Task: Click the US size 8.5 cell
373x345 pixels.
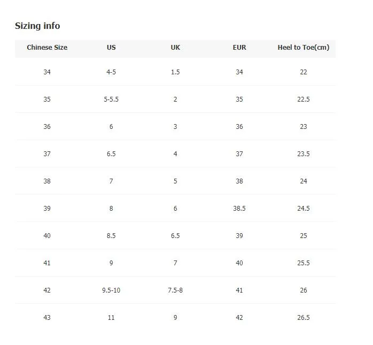Action: pos(111,236)
